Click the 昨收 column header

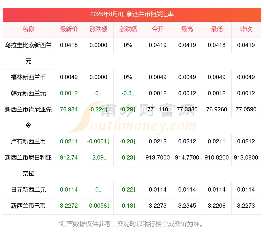pos(246,29)
